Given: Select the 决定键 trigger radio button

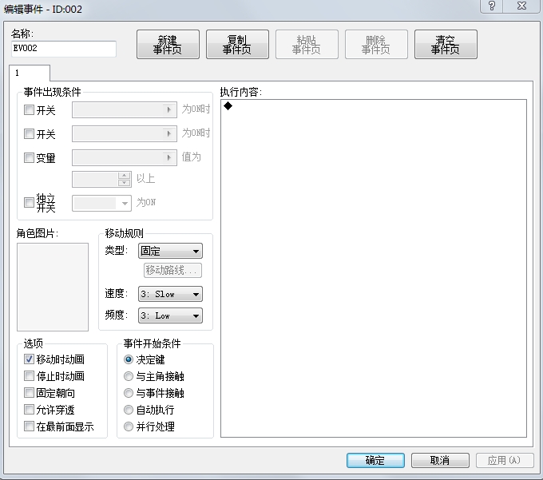Looking at the screenshot, I should point(129,359).
